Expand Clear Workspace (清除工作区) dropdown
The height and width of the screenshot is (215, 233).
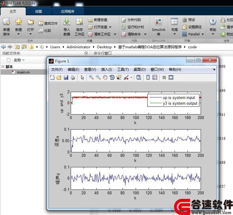pos(115,34)
